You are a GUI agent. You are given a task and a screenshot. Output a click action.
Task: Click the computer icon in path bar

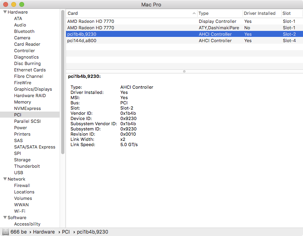click(x=6, y=232)
